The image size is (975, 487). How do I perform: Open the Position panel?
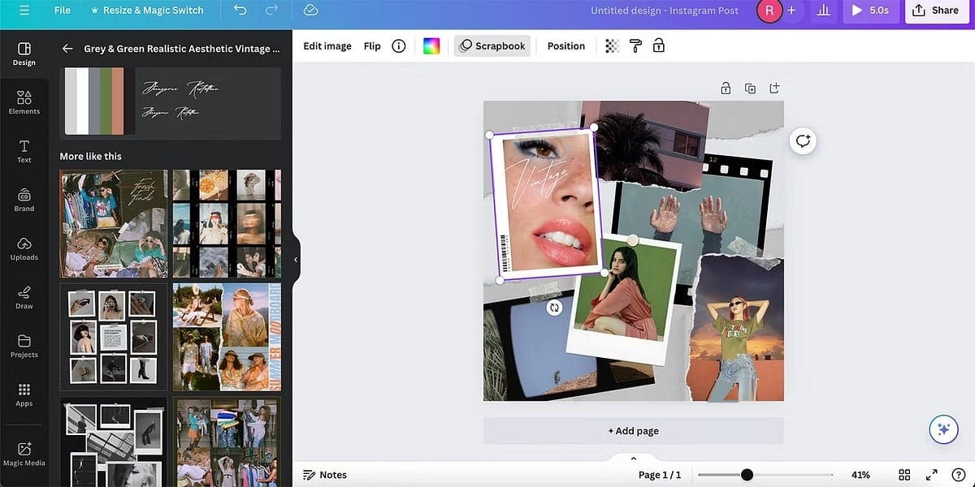[566, 46]
